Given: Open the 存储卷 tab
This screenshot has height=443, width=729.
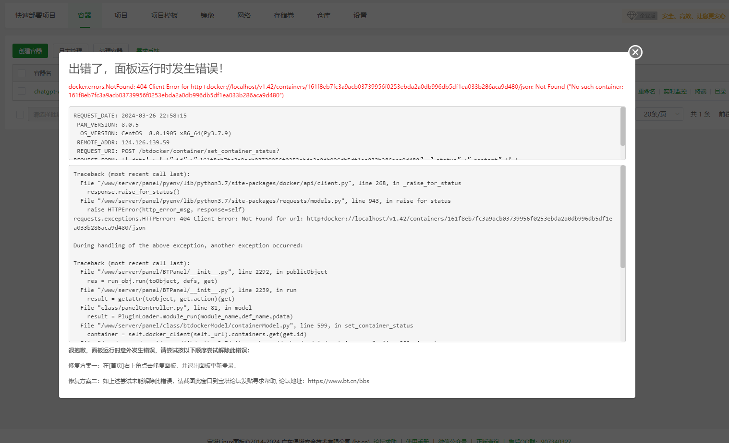Looking at the screenshot, I should [x=284, y=15].
